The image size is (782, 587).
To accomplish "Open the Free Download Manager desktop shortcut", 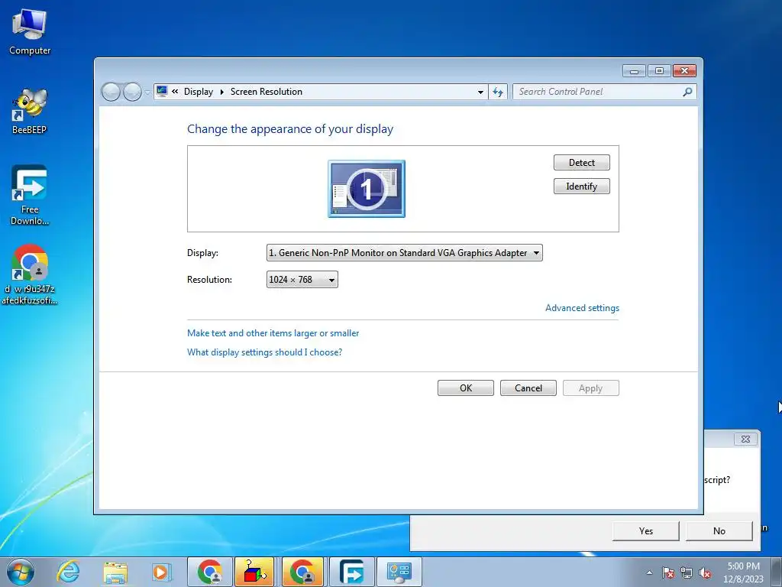I will click(x=30, y=195).
